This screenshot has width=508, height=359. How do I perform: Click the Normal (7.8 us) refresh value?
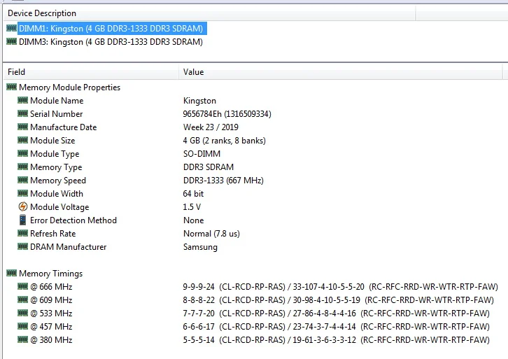coord(211,234)
